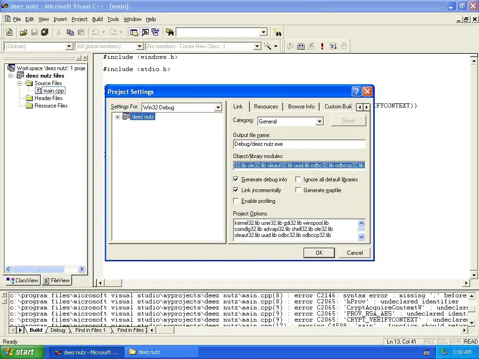
Task: Open the Build menu
Action: click(x=97, y=19)
